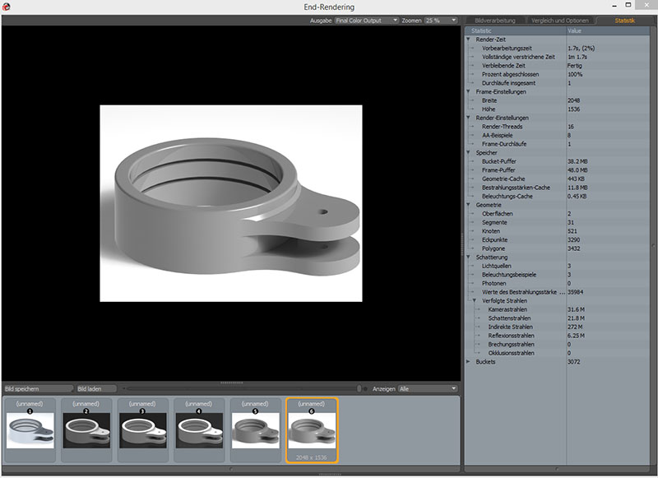Select the Brechungsstrahlen row
Image resolution: width=658 pixels, height=478 pixels.
[x=558, y=344]
